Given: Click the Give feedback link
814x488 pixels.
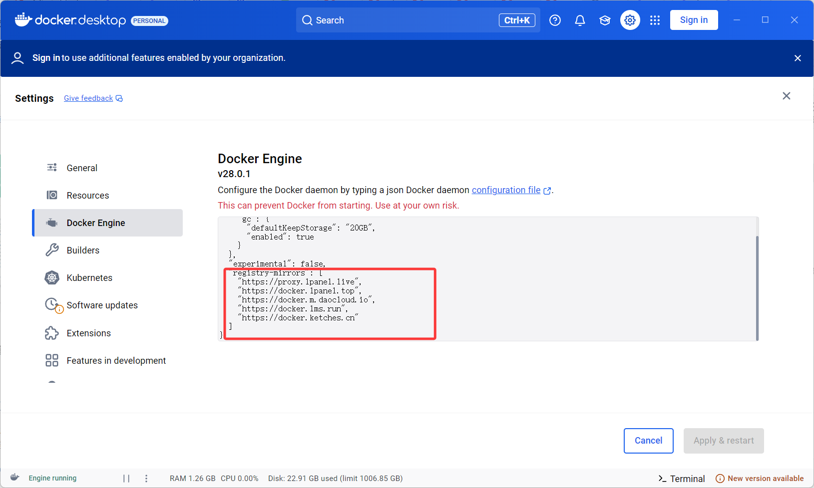Looking at the screenshot, I should point(88,98).
